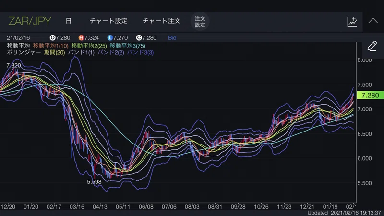This screenshot has height=216, width=384.
Task: Select the 移動平均1(10) indicator label
Action: [50, 46]
